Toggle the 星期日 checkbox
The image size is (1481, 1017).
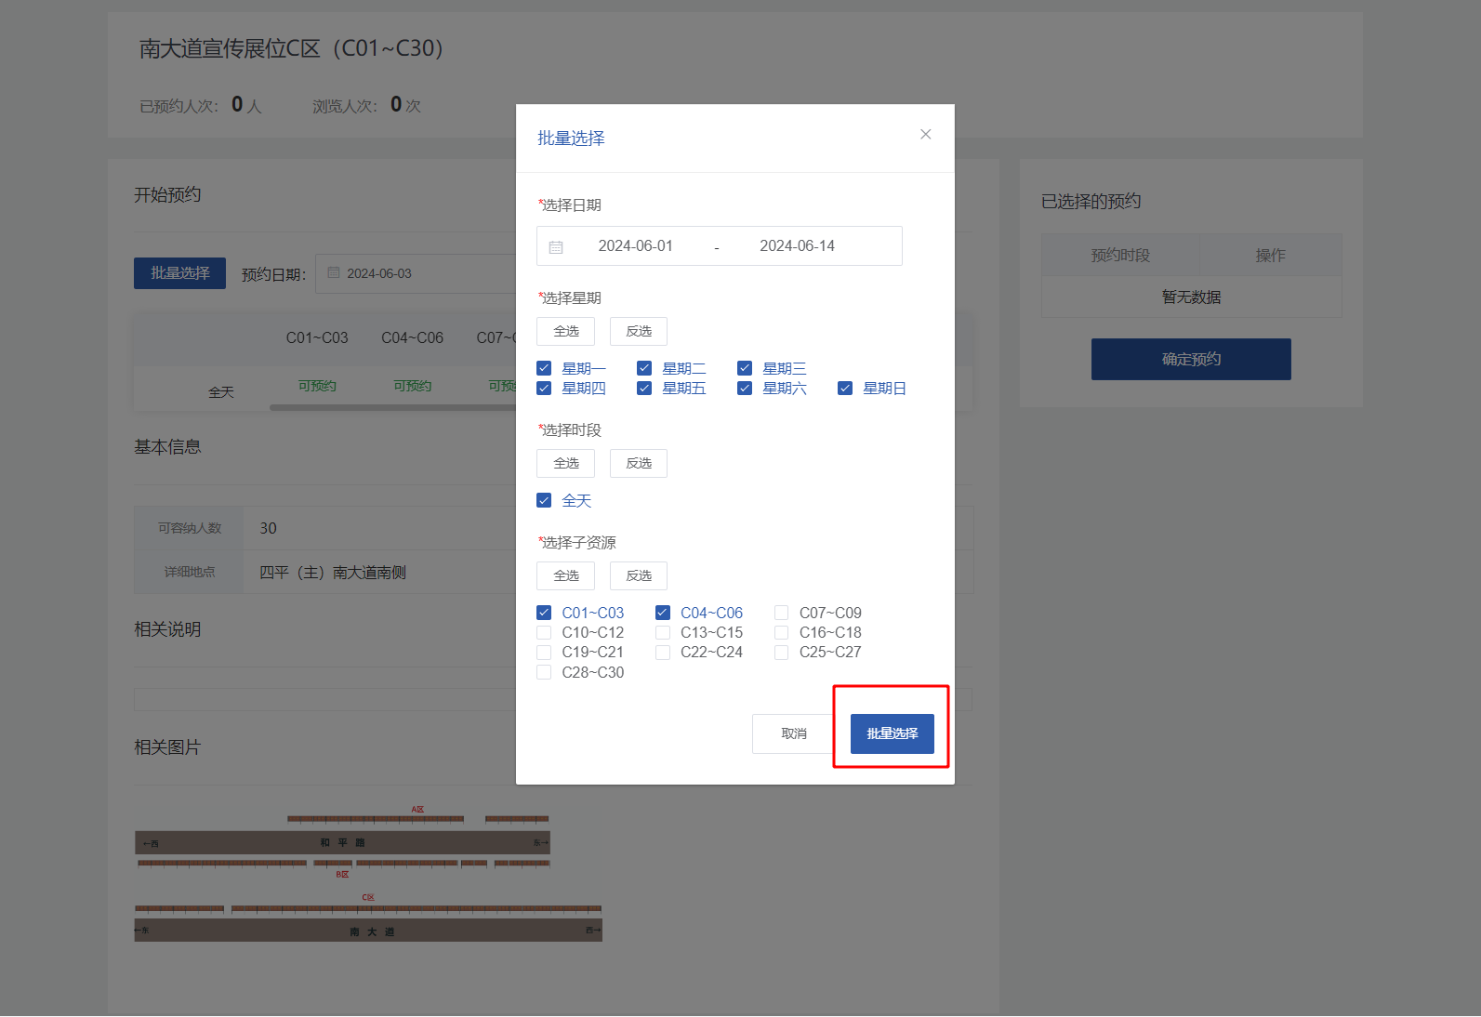[845, 389]
